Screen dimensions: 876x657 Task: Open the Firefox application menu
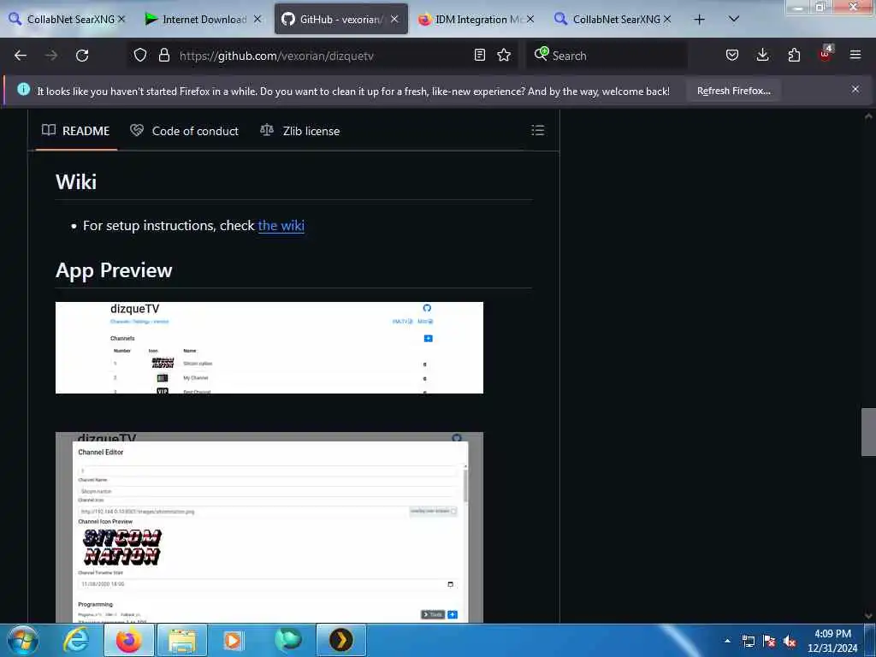(x=855, y=56)
